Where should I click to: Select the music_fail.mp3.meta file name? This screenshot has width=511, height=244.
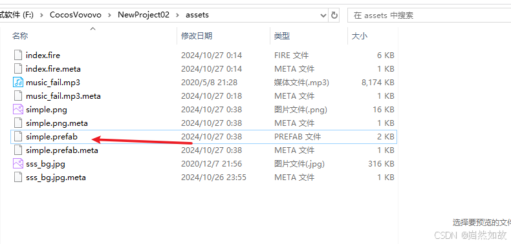coord(63,96)
